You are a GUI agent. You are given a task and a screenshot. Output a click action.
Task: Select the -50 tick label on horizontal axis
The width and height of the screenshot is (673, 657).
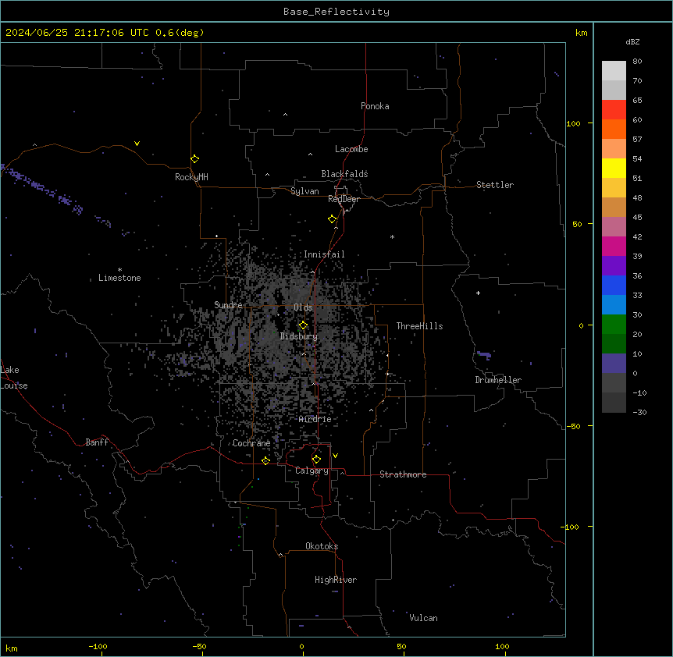point(199,646)
